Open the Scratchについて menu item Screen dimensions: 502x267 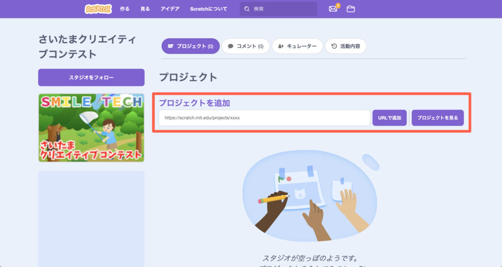click(x=208, y=9)
